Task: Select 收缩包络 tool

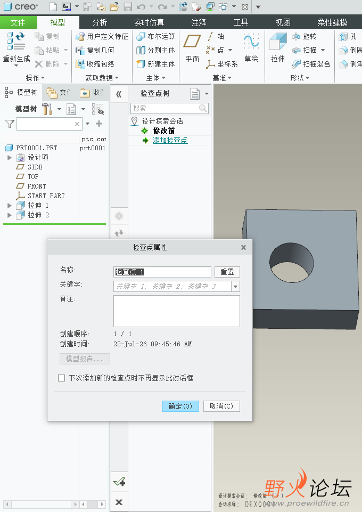Action: click(95, 64)
